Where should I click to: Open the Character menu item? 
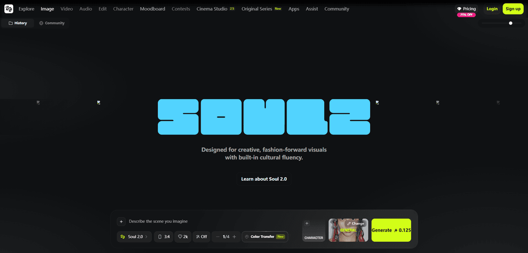point(123,9)
